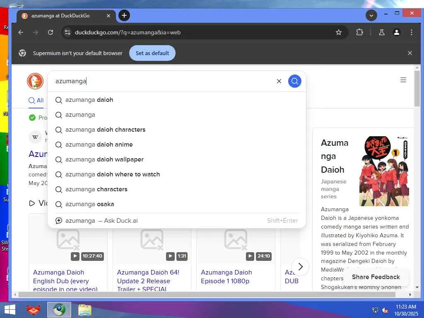This screenshot has height=318, width=424.
Task: Close the azumanga at DuckDuckGo tab
Action: (108, 16)
